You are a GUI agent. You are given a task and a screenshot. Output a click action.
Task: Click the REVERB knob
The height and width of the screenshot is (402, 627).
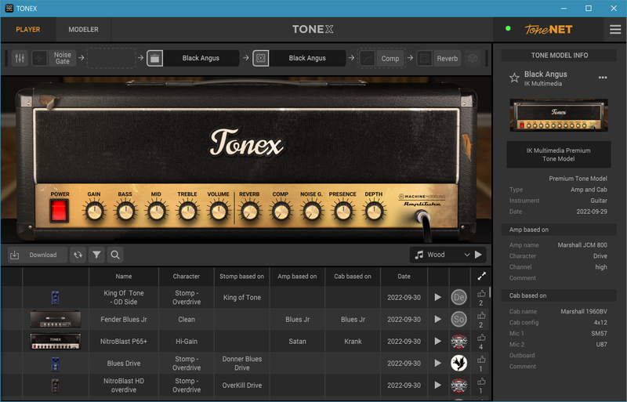pos(250,212)
